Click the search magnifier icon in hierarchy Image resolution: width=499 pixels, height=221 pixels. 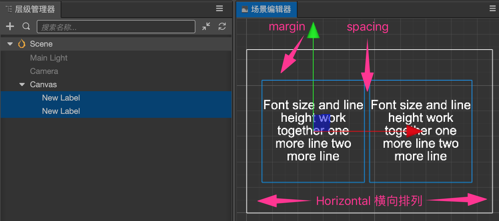[x=26, y=26]
